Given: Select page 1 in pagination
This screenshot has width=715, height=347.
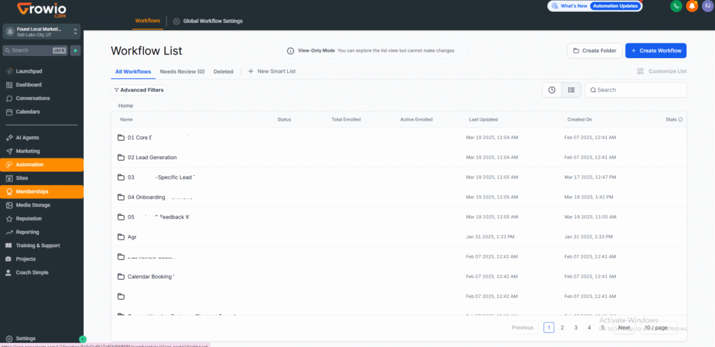Looking at the screenshot, I should coord(549,327).
